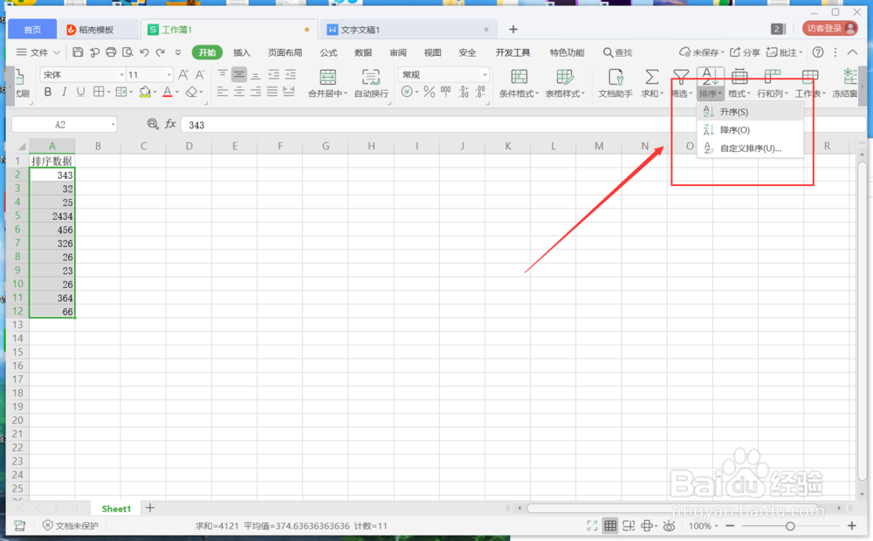The width and height of the screenshot is (873, 541).
Task: Toggle underline formatting
Action: coord(80,92)
